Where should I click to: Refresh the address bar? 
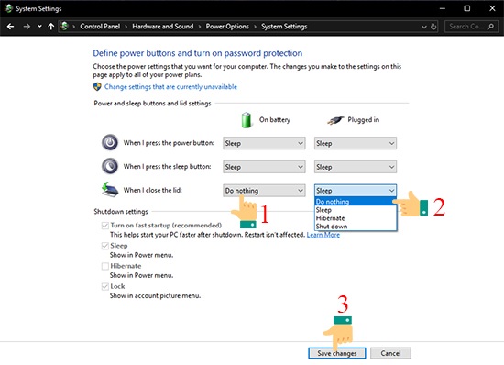tap(433, 27)
